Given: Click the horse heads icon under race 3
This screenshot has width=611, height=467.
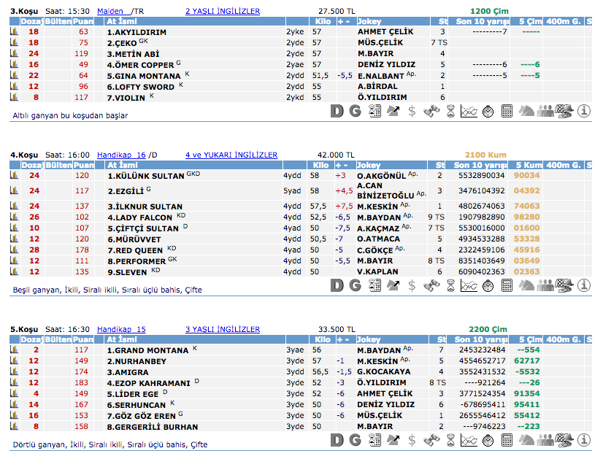Looking at the screenshot, I should point(526,111).
